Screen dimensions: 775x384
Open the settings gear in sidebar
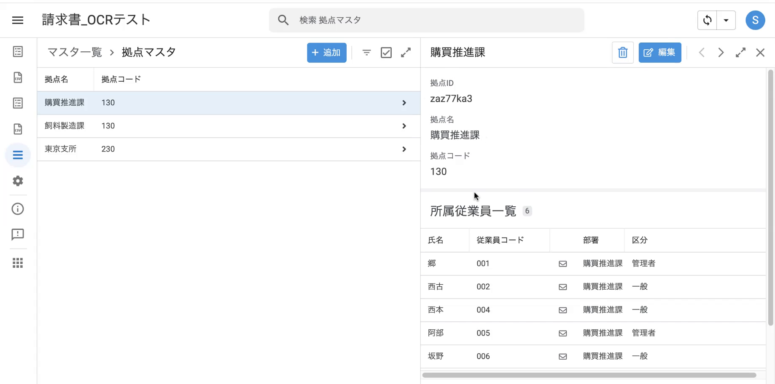pyautogui.click(x=18, y=181)
